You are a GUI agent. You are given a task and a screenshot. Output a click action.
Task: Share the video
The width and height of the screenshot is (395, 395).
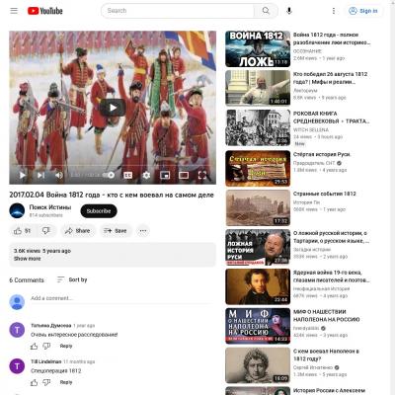[77, 231]
